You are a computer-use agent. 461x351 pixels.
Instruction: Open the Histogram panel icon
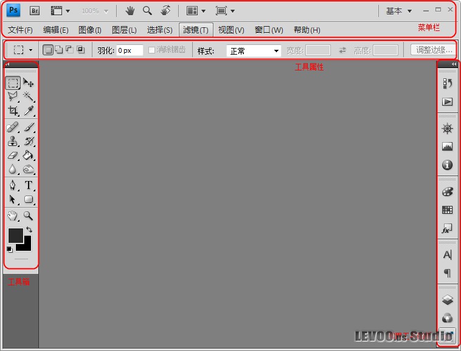[447, 146]
